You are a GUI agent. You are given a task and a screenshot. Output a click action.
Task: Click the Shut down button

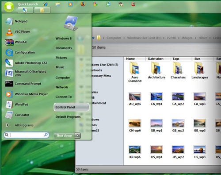pyautogui.click(x=65, y=136)
